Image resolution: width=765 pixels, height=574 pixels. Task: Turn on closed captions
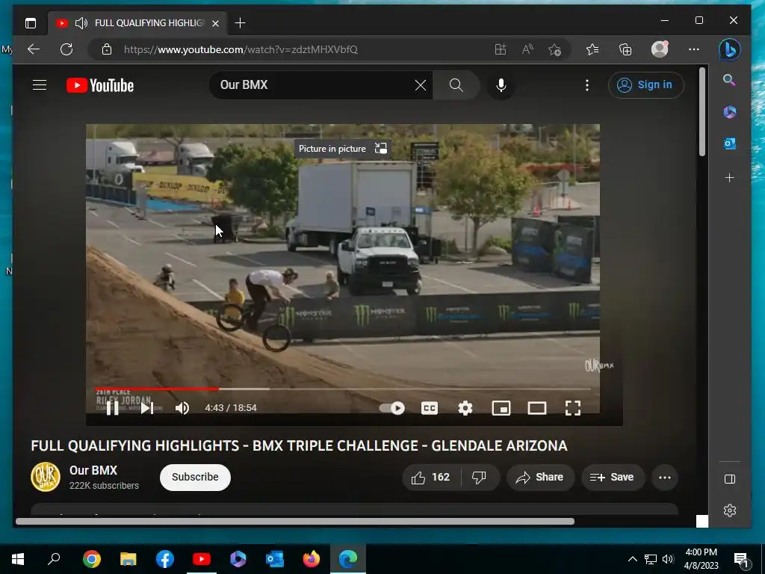[430, 407]
